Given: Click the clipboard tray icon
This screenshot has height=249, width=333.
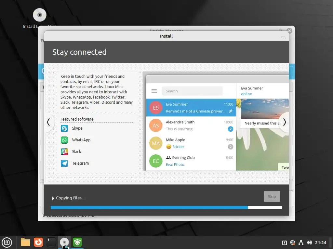Looking at the screenshot, I should (x=284, y=243).
